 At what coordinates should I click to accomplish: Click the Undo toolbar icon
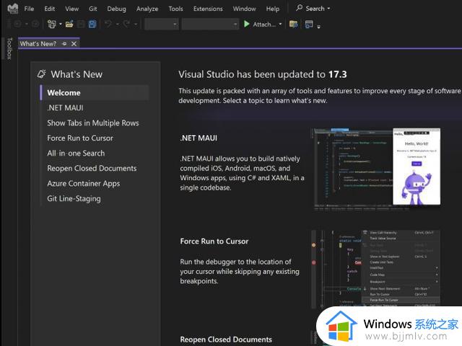click(x=108, y=24)
